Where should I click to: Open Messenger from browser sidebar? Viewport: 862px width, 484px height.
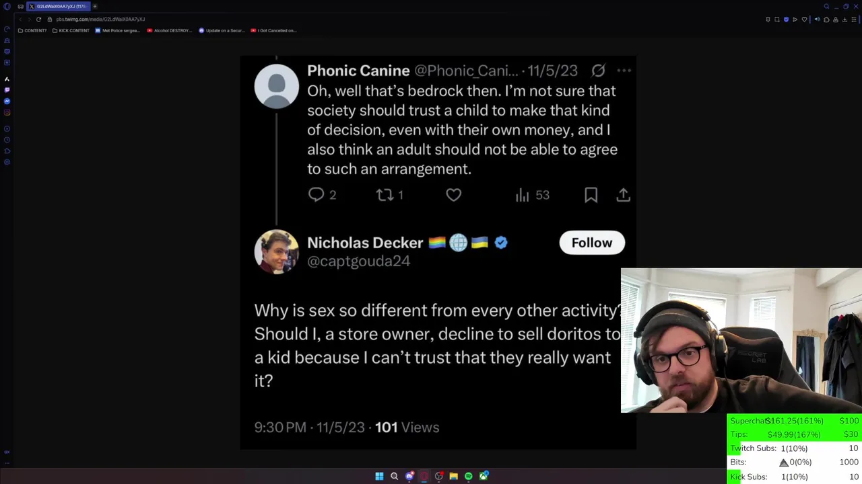click(x=7, y=101)
